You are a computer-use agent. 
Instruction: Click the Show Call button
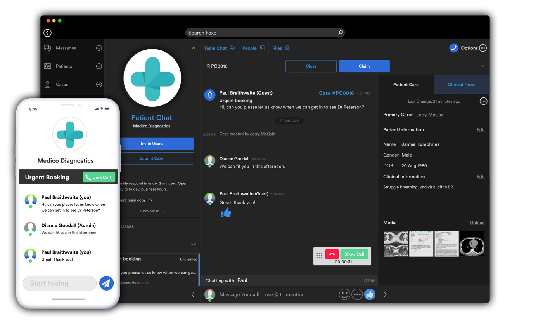point(354,254)
